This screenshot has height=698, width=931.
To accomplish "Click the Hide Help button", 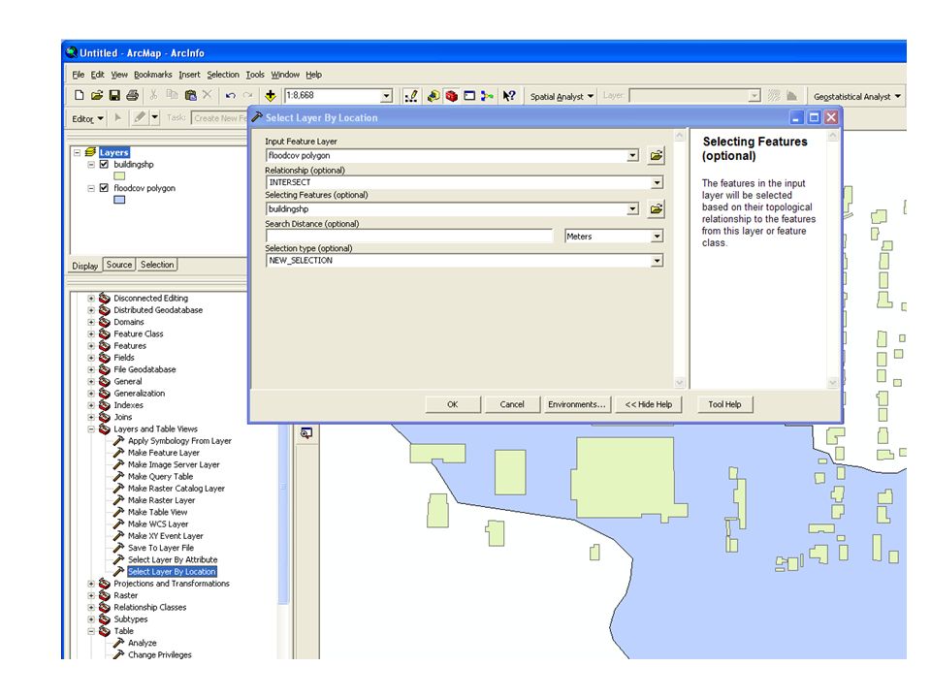I will point(649,404).
